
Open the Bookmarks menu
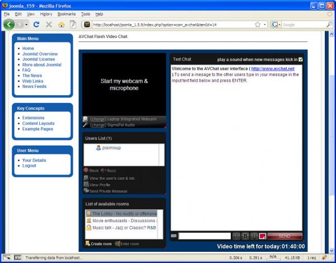[x=67, y=14]
